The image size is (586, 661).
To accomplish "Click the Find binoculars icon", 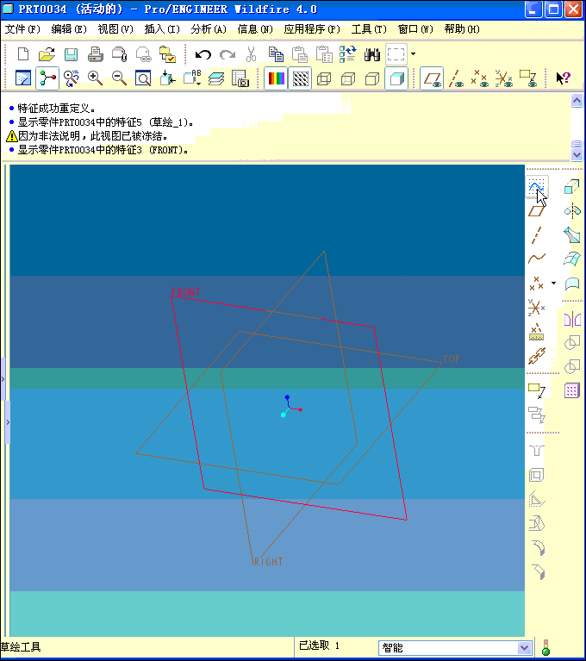I will pos(372,54).
